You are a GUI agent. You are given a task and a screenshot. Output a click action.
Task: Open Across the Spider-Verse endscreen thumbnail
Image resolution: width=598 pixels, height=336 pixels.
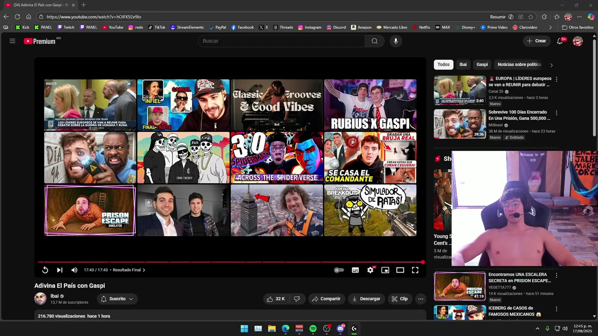pyautogui.click(x=277, y=158)
